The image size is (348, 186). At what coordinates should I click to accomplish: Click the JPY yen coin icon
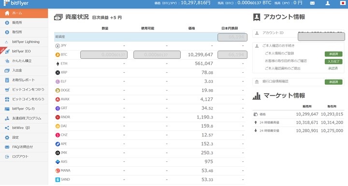coord(58,46)
